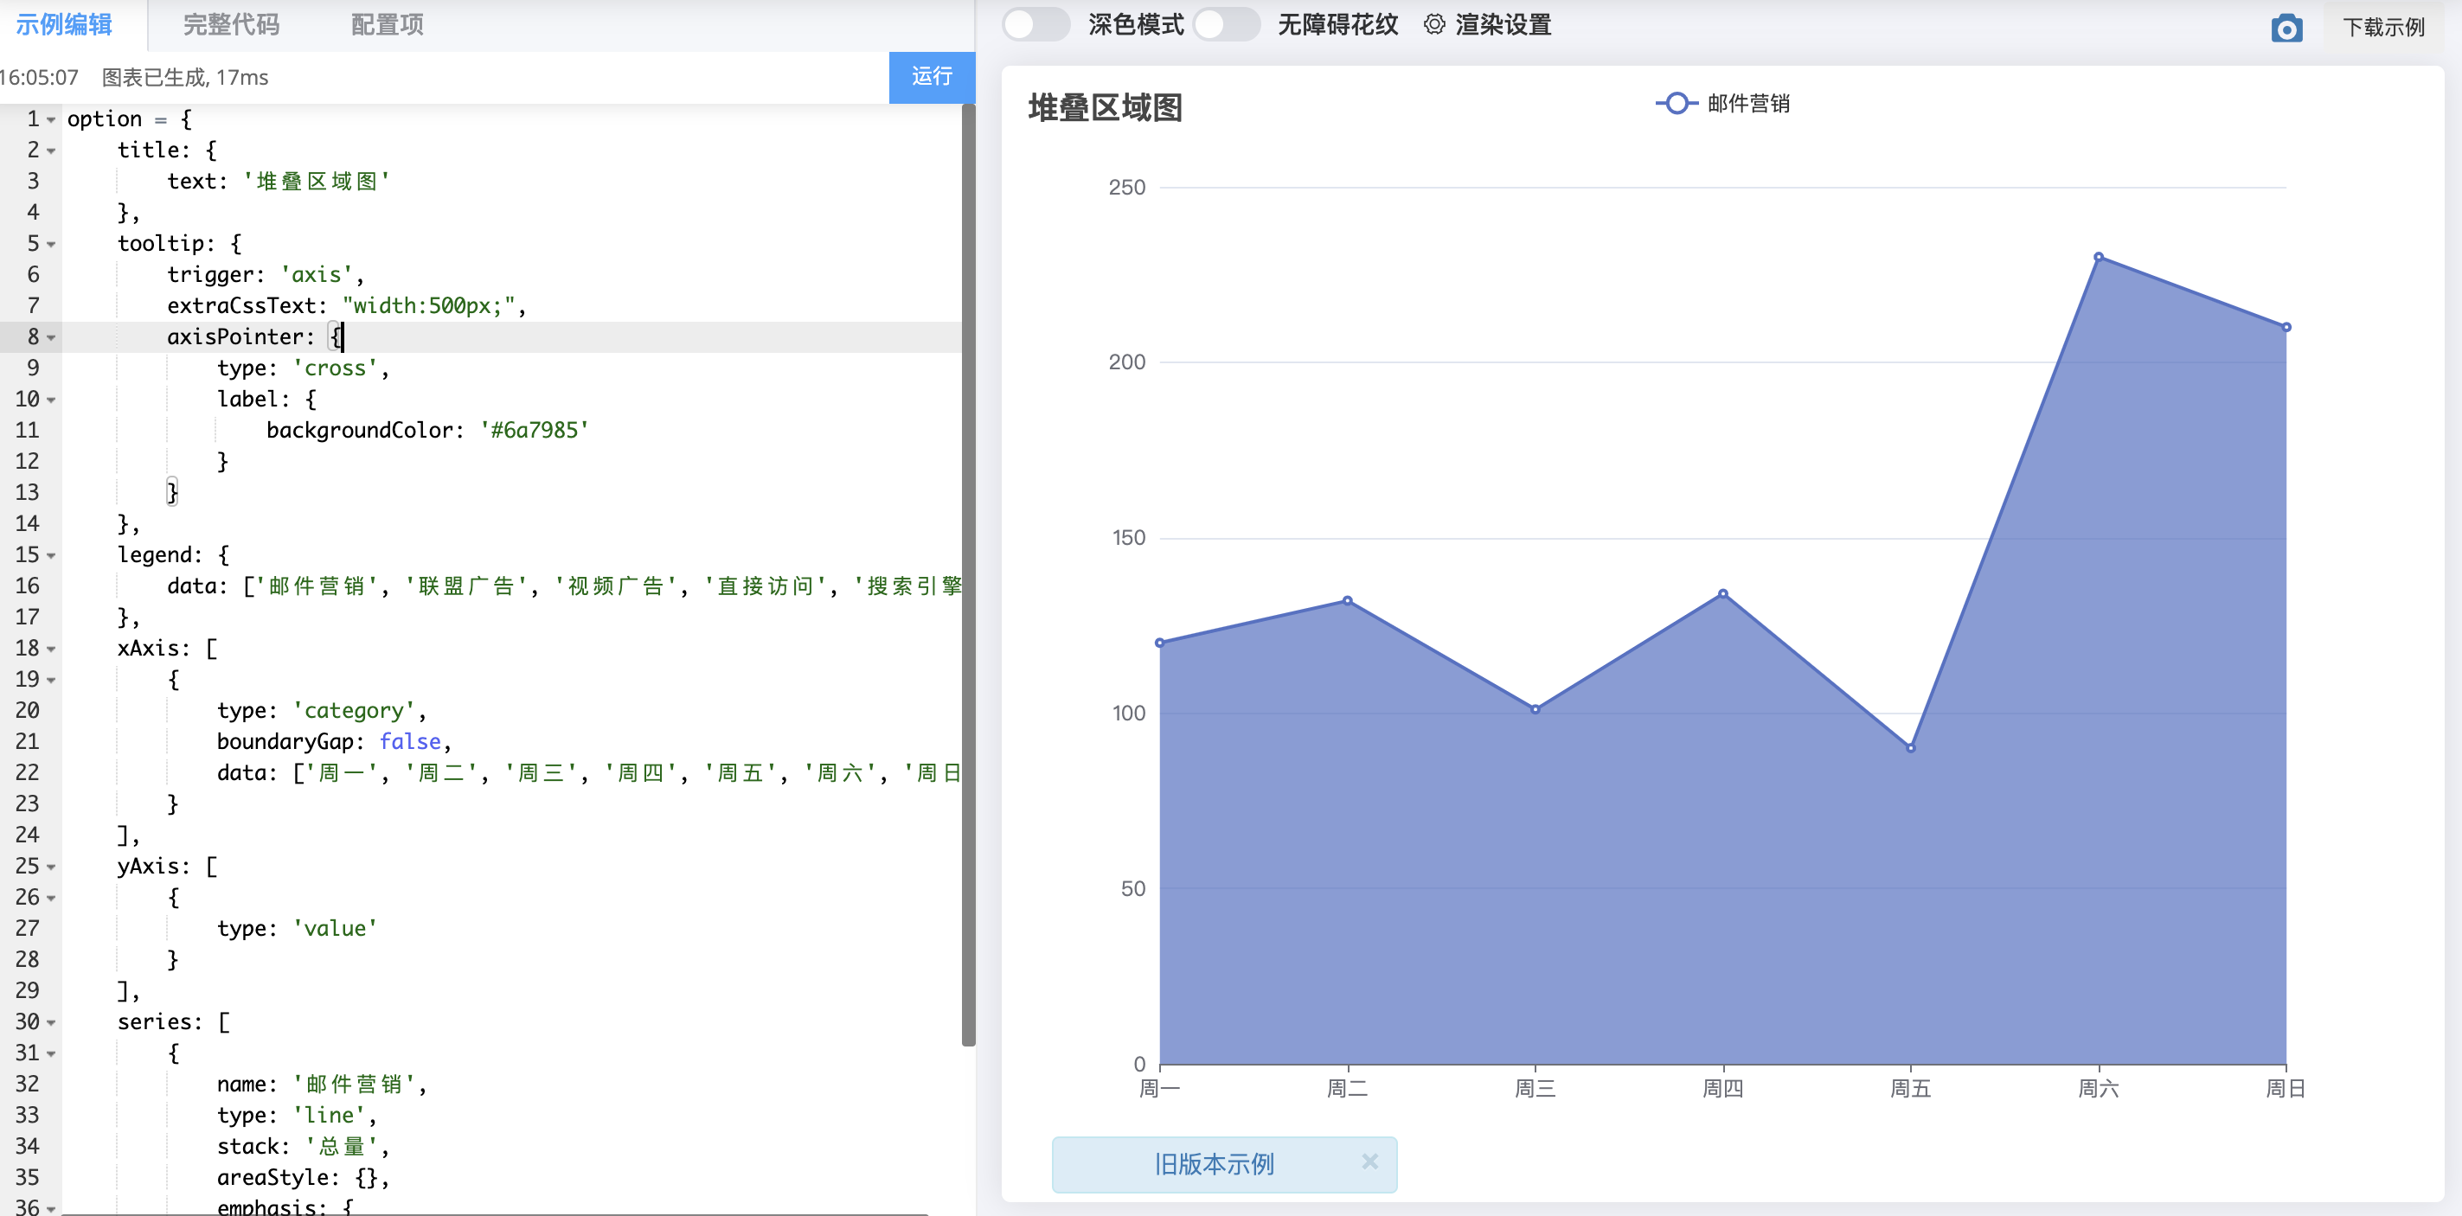Collapse the option block fold arrow
The width and height of the screenshot is (2462, 1216).
52,120
